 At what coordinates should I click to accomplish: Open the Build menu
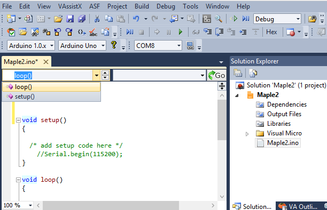142,6
